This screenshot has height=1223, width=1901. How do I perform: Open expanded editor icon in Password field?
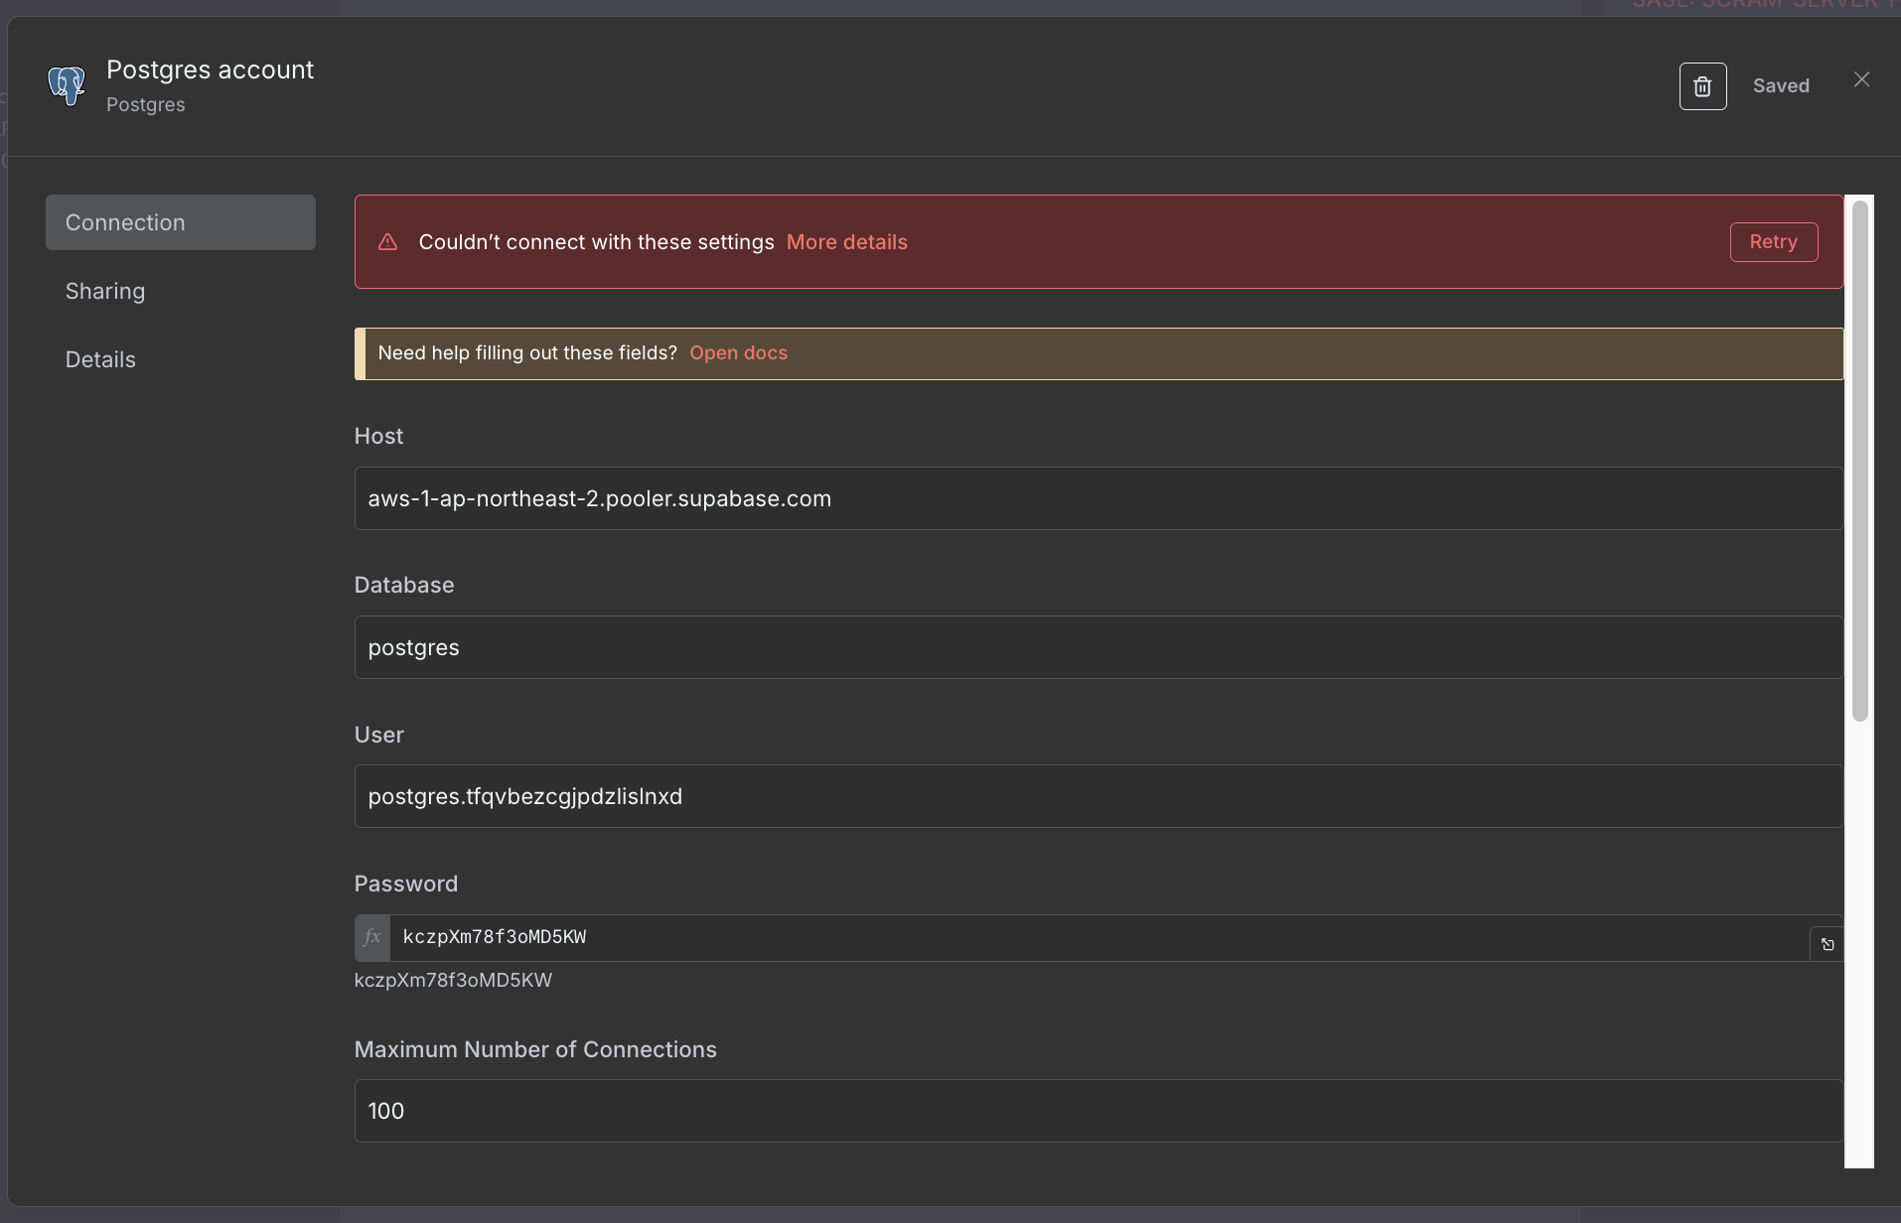[1828, 944]
